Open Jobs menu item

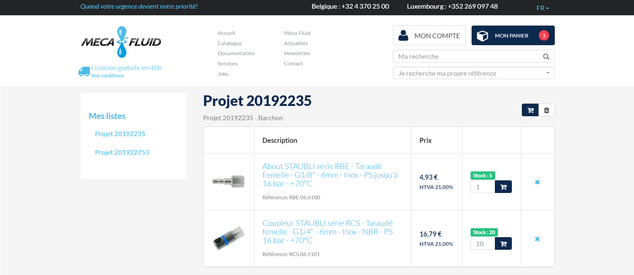point(223,74)
